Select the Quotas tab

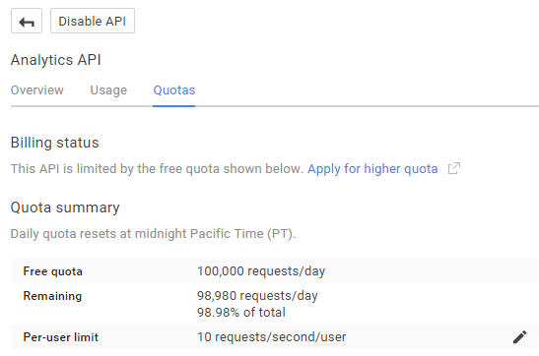(x=174, y=90)
